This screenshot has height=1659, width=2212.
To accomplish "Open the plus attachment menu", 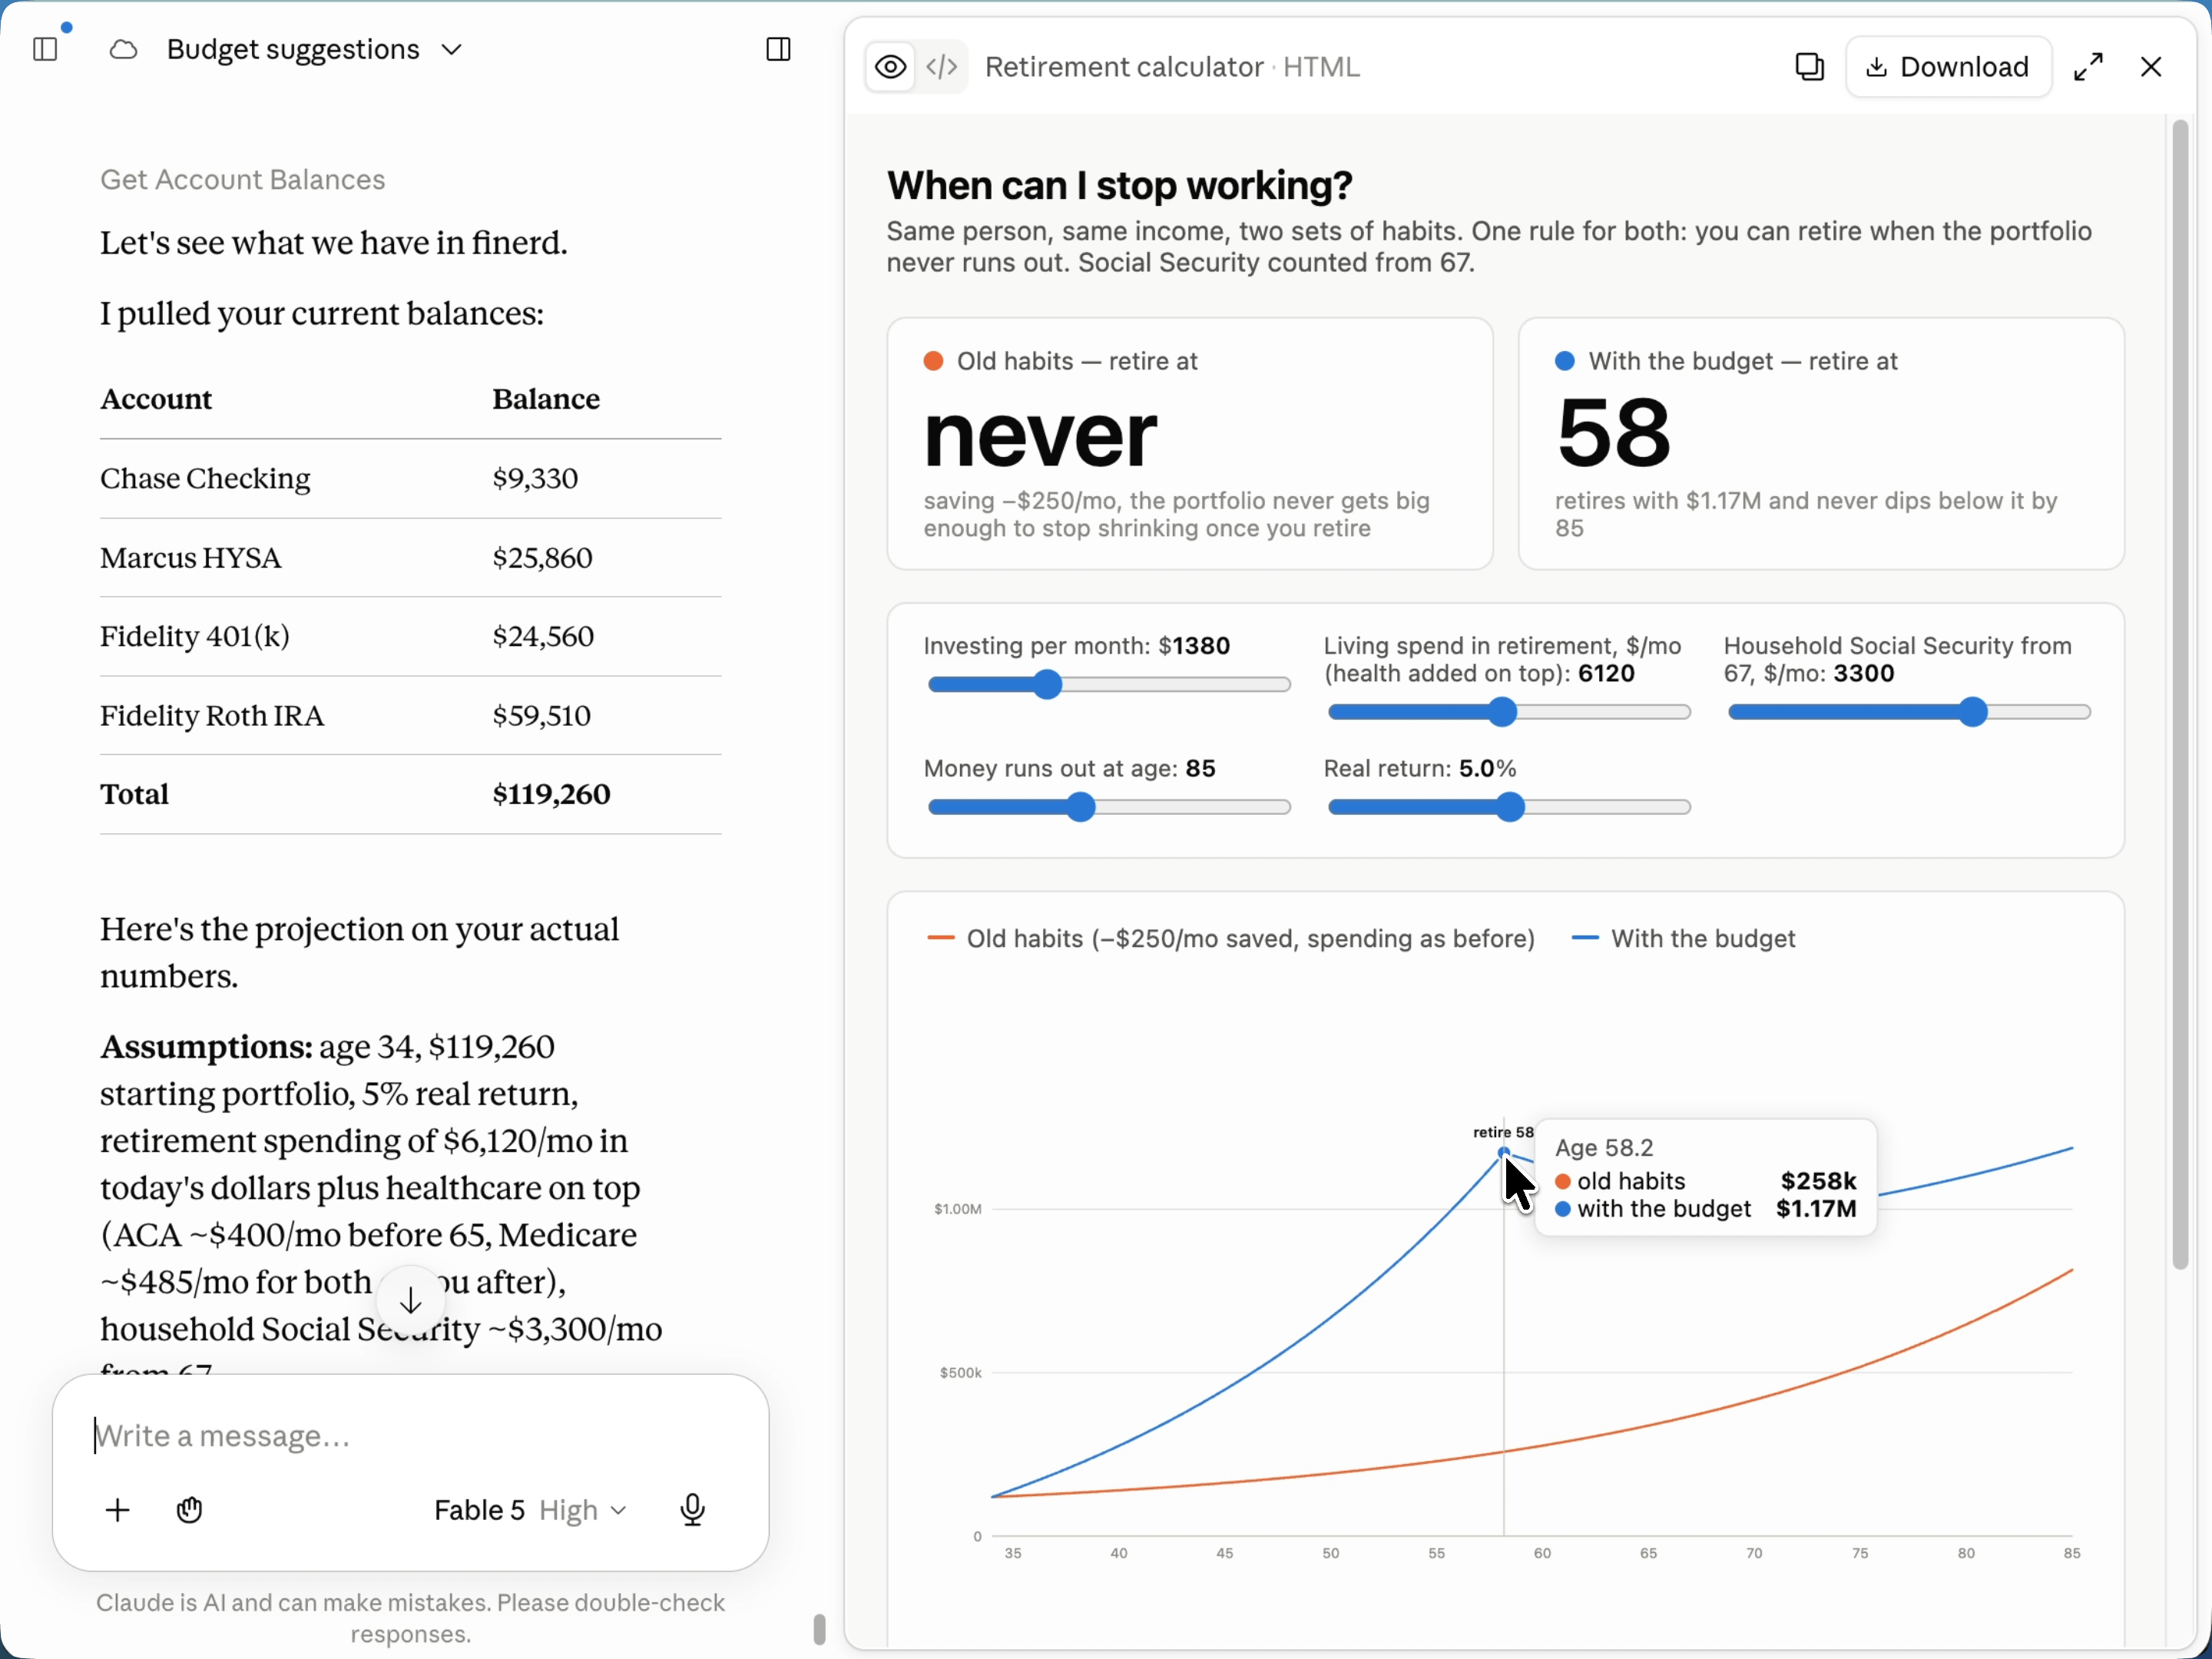I will (118, 1510).
